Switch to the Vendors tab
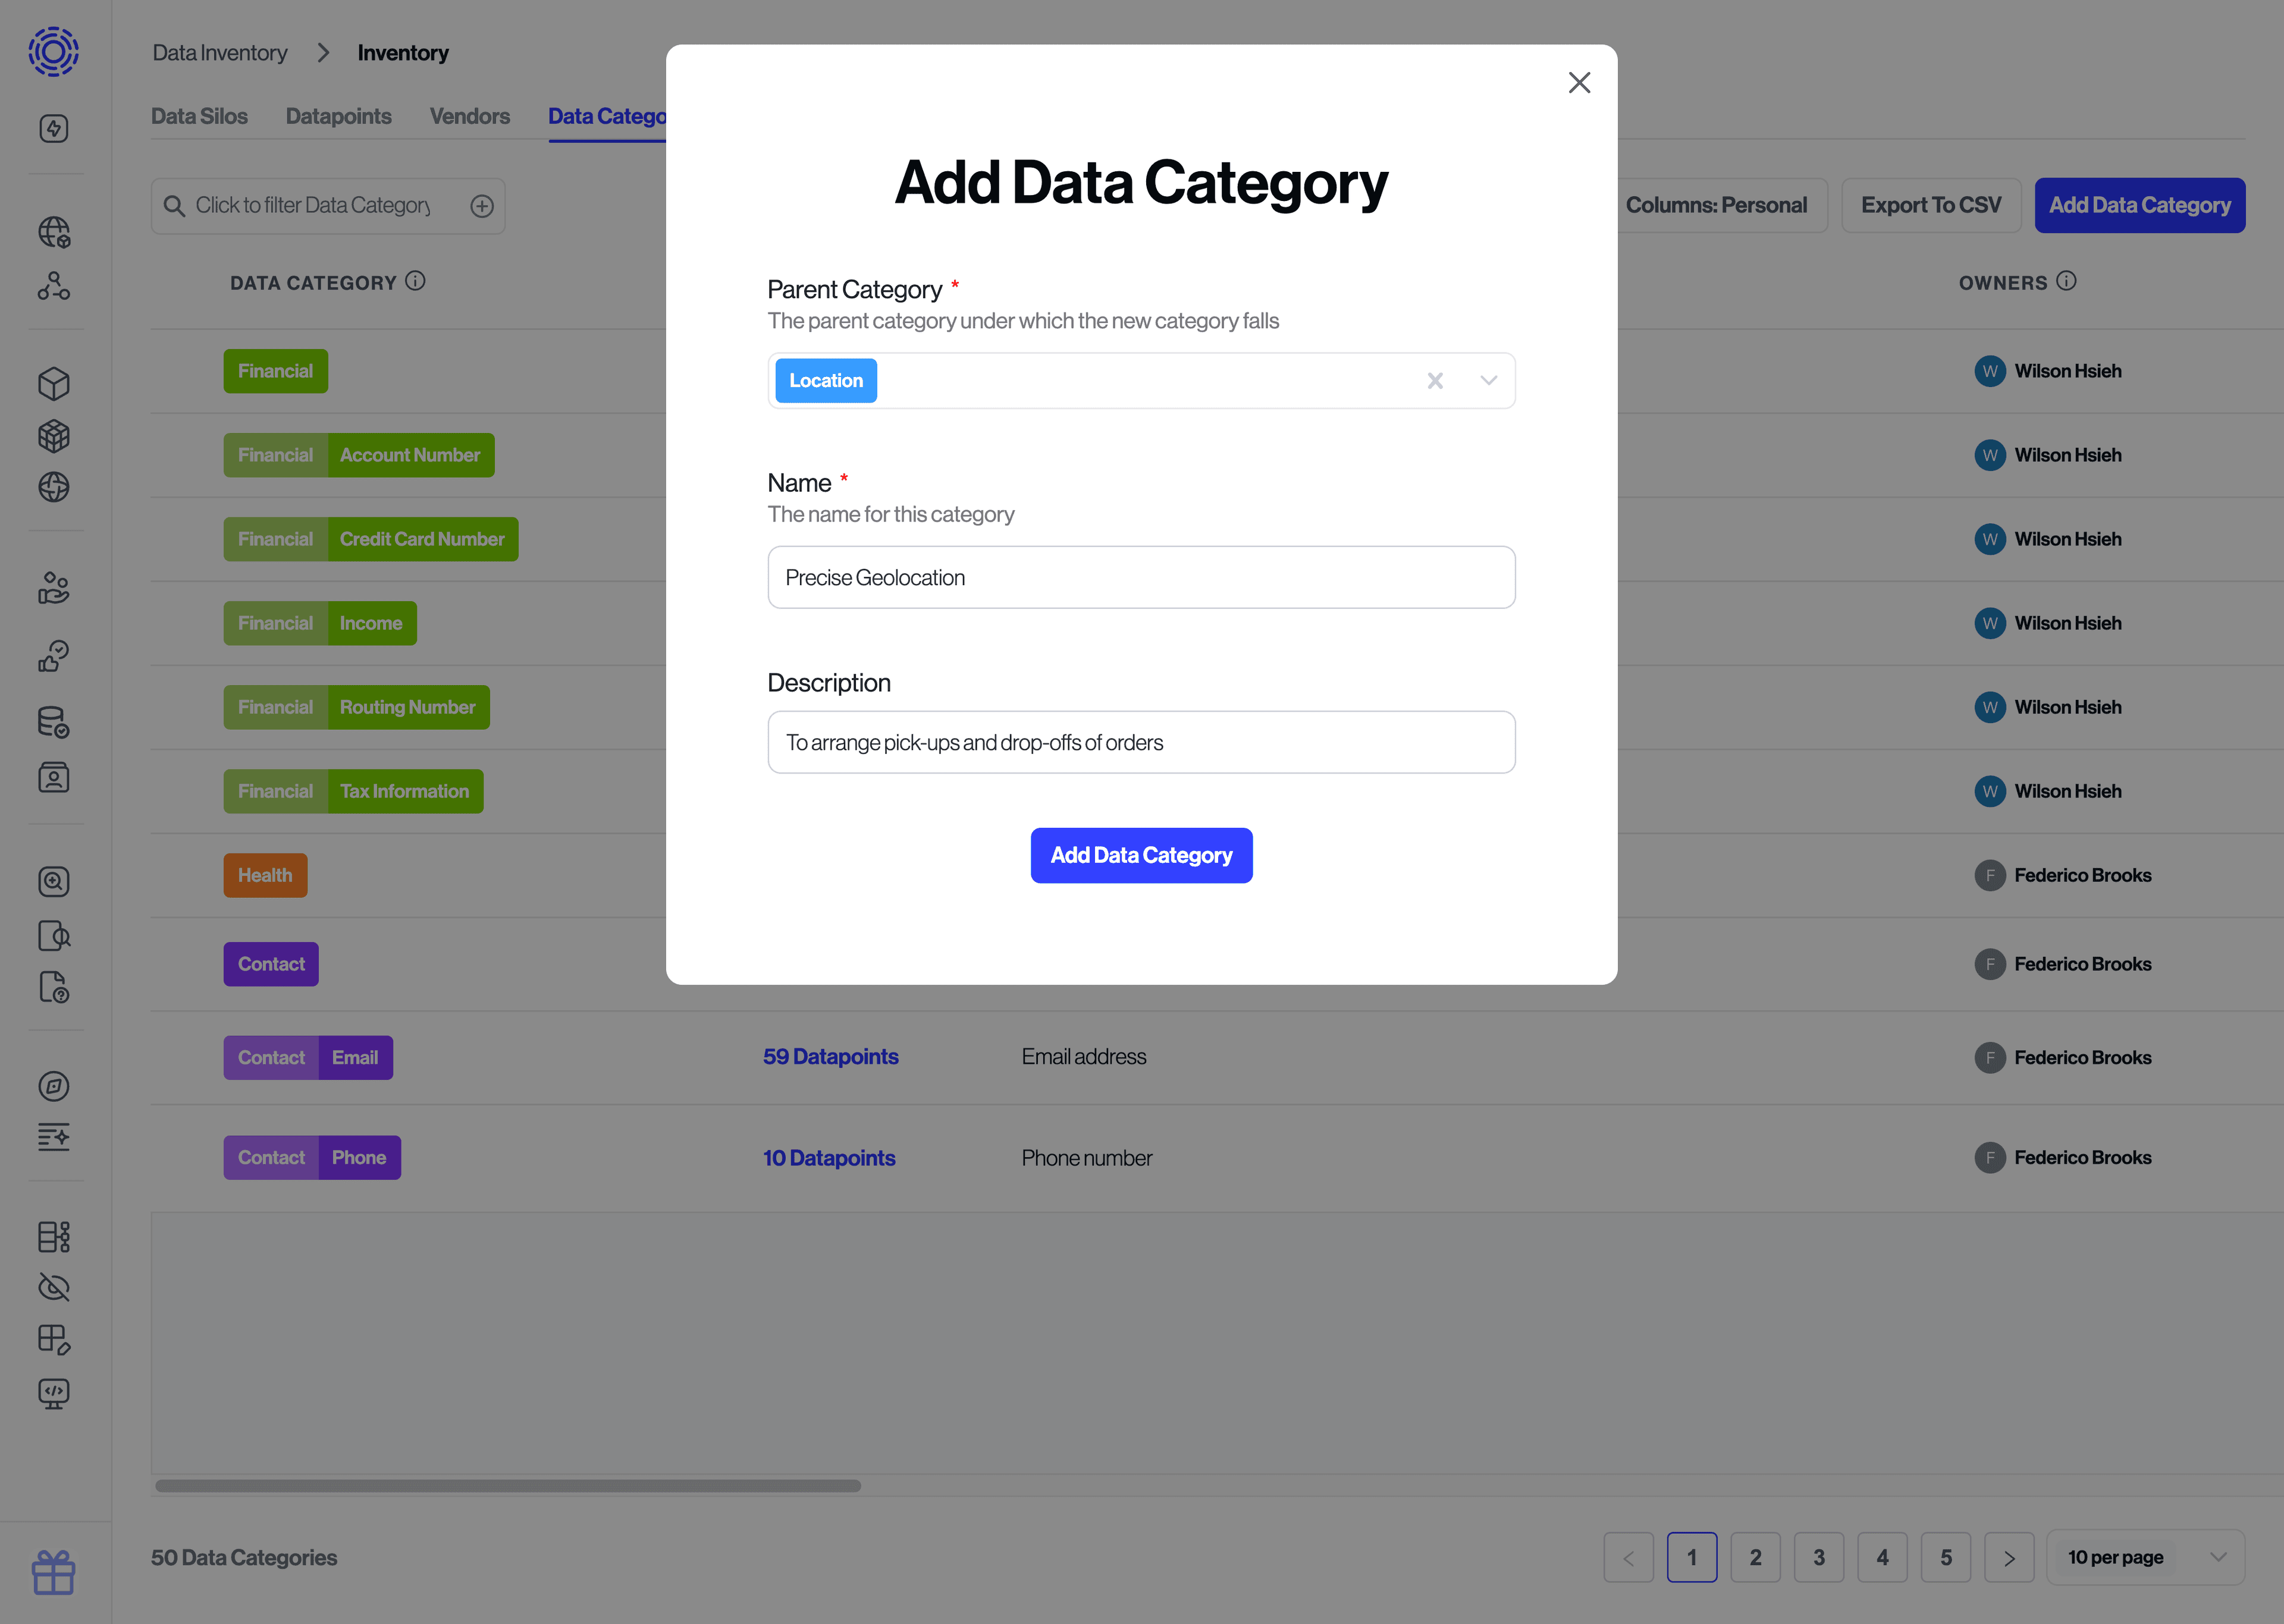 (x=469, y=116)
